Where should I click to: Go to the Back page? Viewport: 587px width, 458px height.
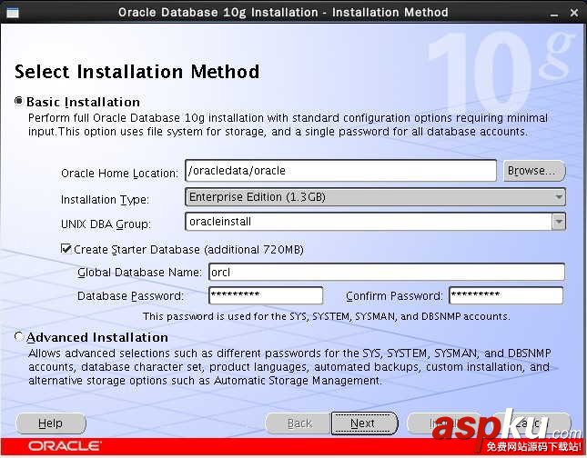pyautogui.click(x=299, y=423)
